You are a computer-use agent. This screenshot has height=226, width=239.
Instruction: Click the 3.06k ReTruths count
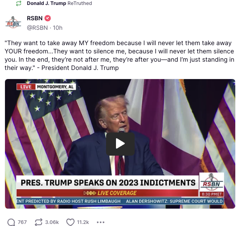point(52,222)
